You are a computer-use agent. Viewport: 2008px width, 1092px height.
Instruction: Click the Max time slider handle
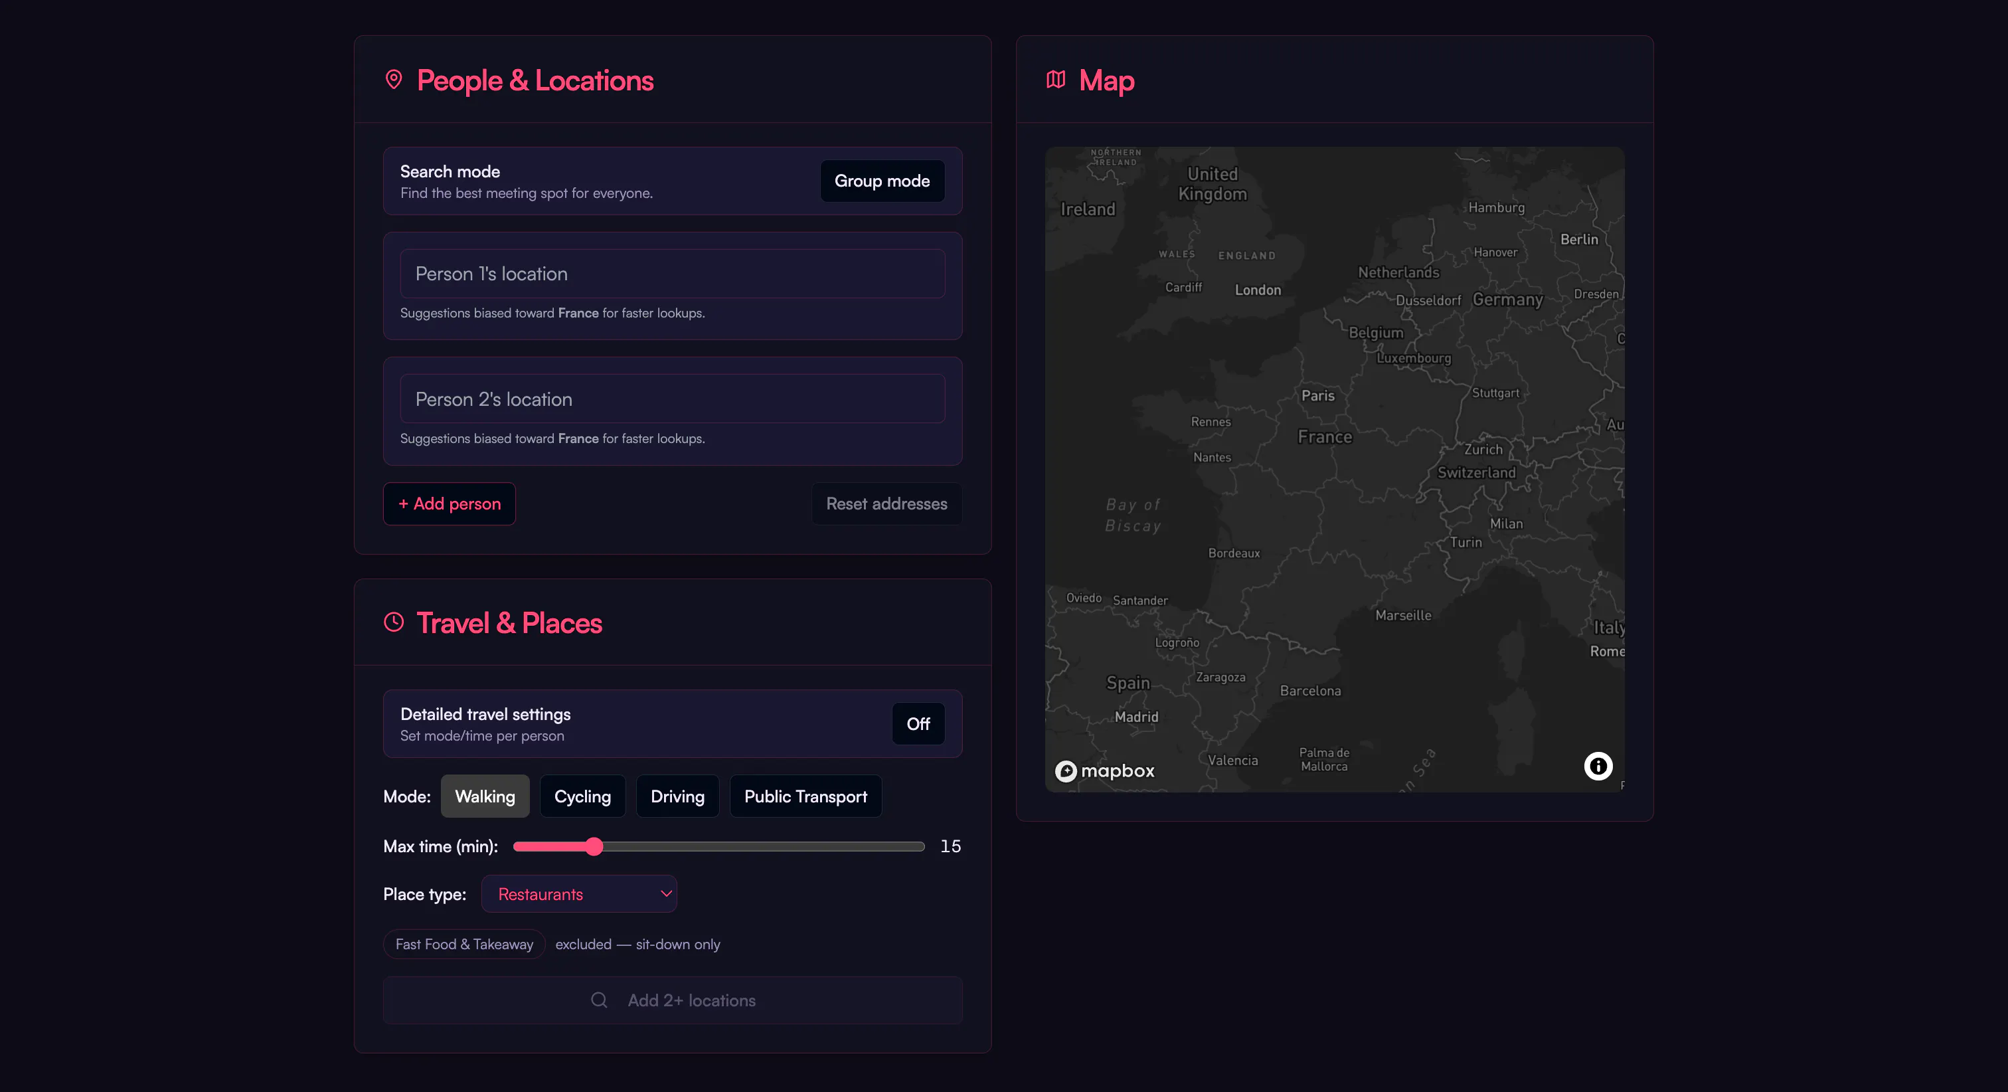click(x=594, y=846)
